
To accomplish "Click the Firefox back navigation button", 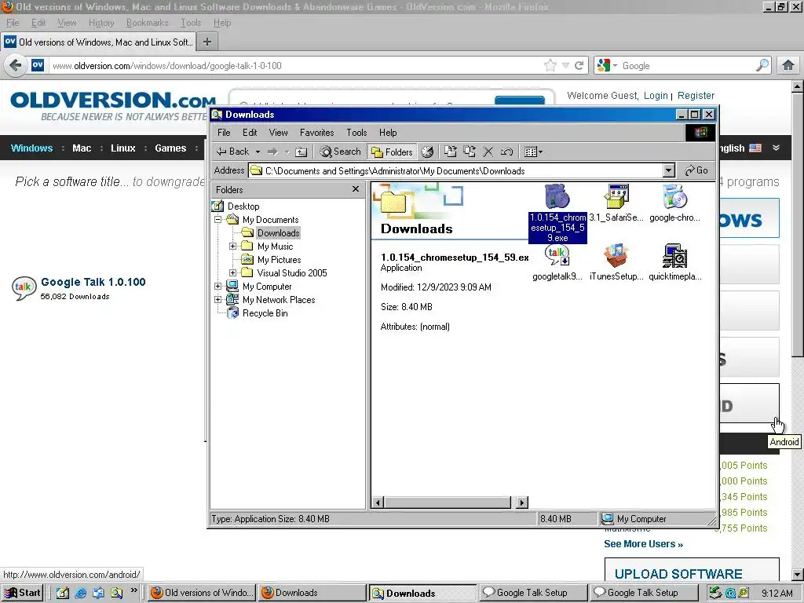I will point(16,66).
